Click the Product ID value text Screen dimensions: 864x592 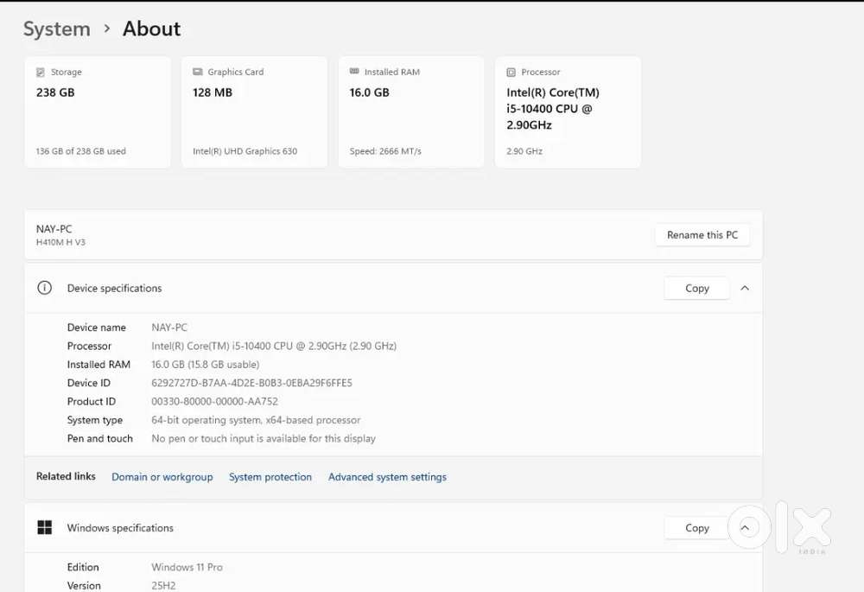(214, 402)
